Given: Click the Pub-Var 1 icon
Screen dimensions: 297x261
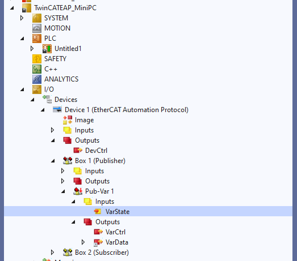Looking at the screenshot, I should click(x=78, y=191).
